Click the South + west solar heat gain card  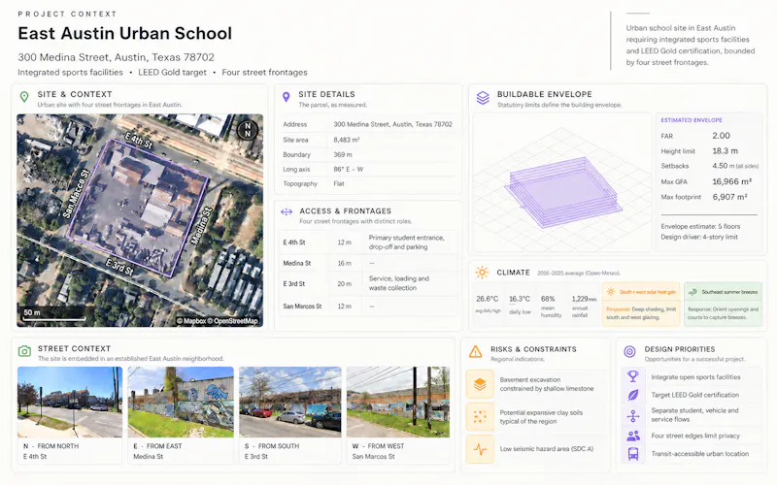[641, 305]
